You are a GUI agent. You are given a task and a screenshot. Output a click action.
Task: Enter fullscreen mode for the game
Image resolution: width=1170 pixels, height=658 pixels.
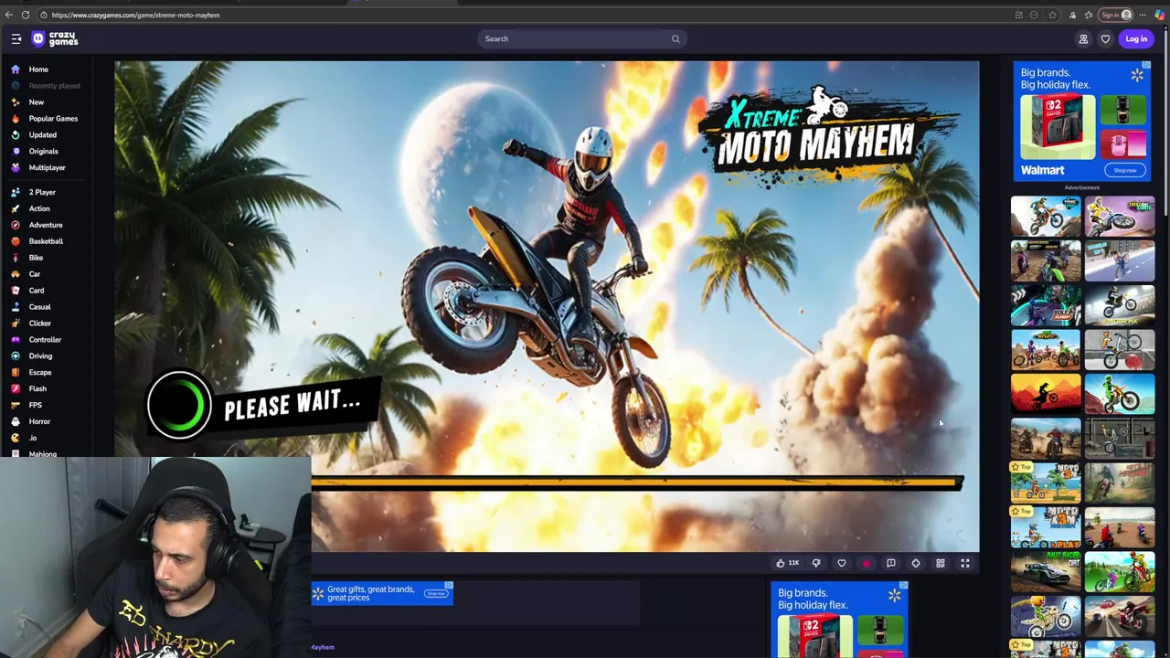(x=965, y=564)
